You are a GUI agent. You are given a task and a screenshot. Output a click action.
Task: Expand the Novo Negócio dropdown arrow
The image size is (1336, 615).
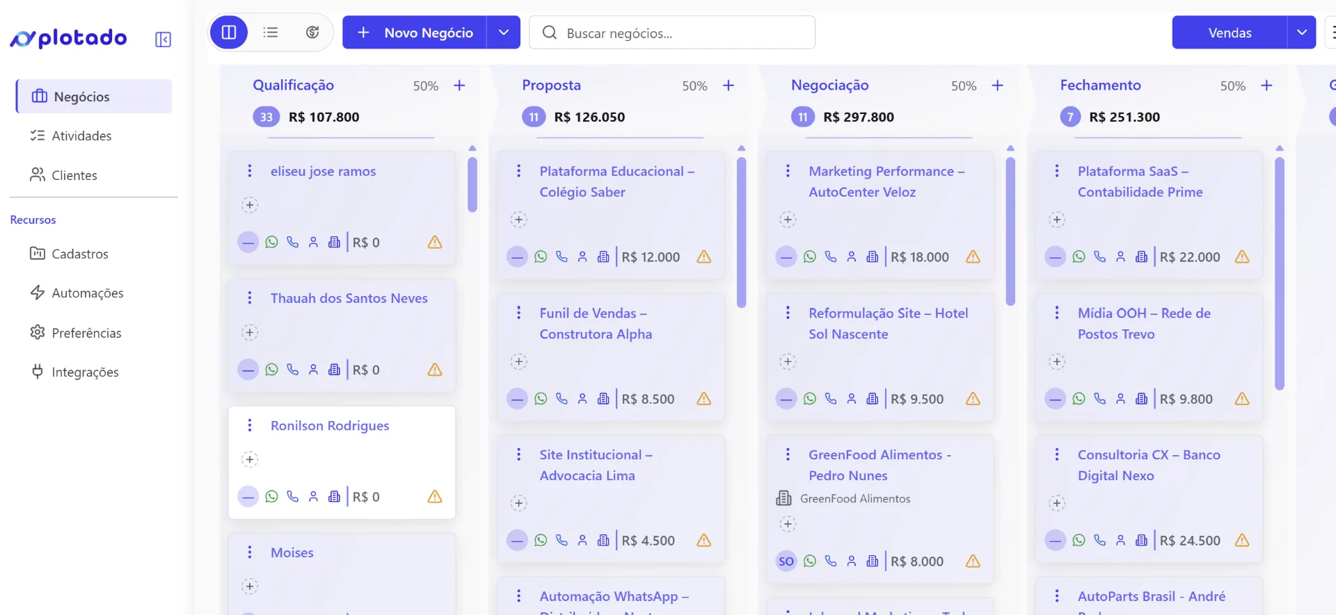[504, 32]
